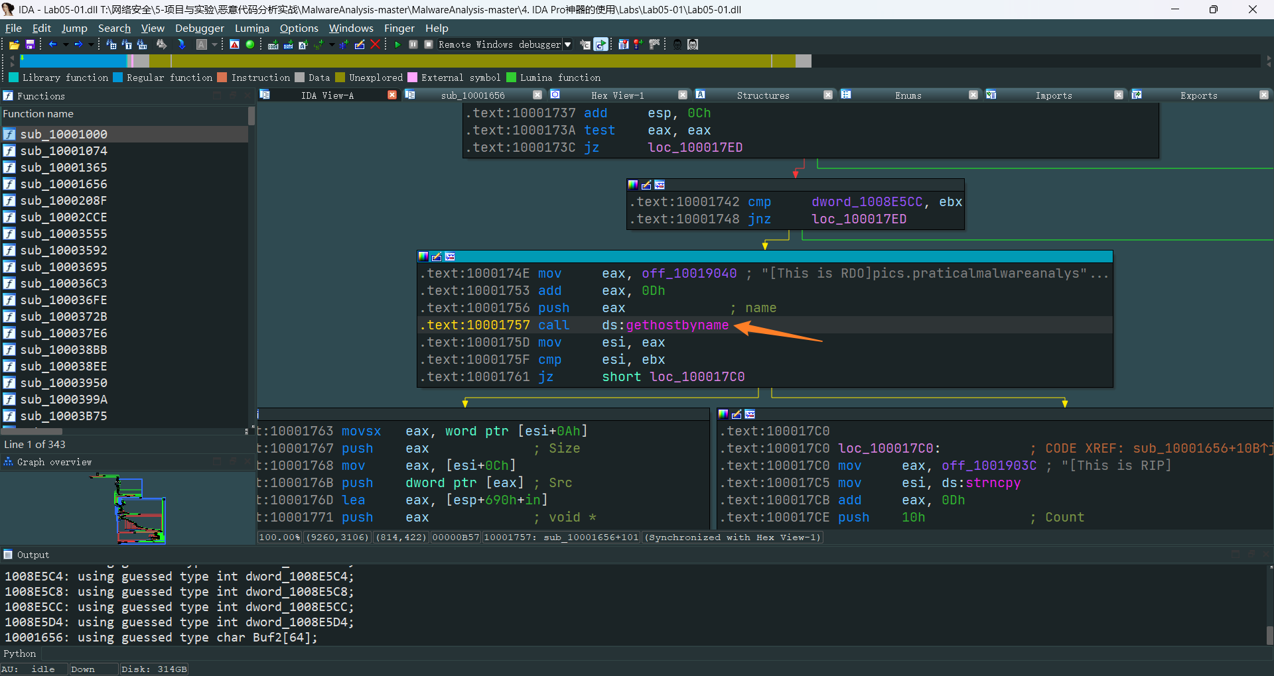Convert to data using the data icon
This screenshot has height=676, width=1274.
click(289, 44)
